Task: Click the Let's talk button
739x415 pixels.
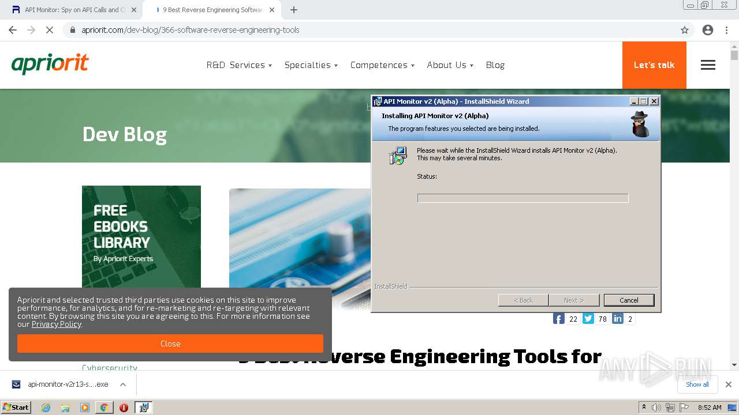Action: coord(654,65)
